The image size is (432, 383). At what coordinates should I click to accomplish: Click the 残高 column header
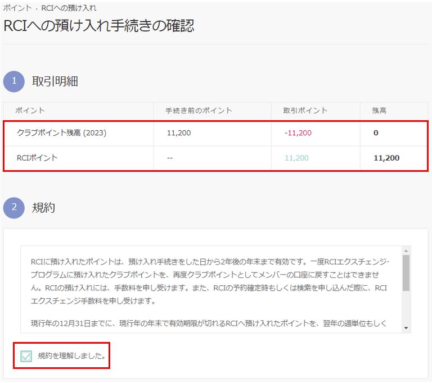pos(379,111)
